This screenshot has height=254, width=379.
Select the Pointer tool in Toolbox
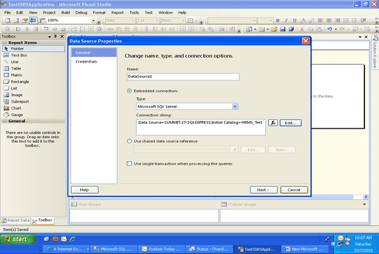[x=33, y=49]
